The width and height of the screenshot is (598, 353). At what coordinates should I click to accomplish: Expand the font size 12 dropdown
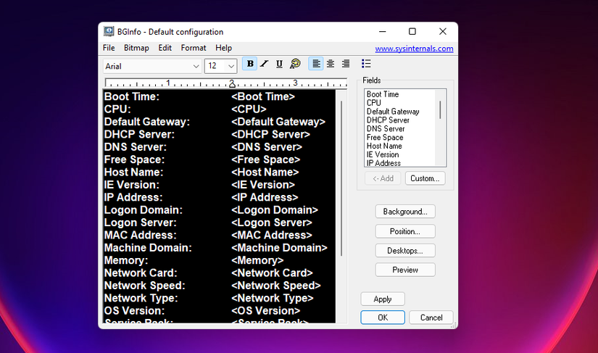(x=232, y=66)
